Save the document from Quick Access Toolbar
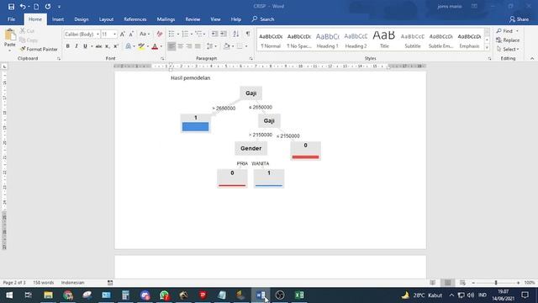The height and width of the screenshot is (303, 538). [x=11, y=6]
